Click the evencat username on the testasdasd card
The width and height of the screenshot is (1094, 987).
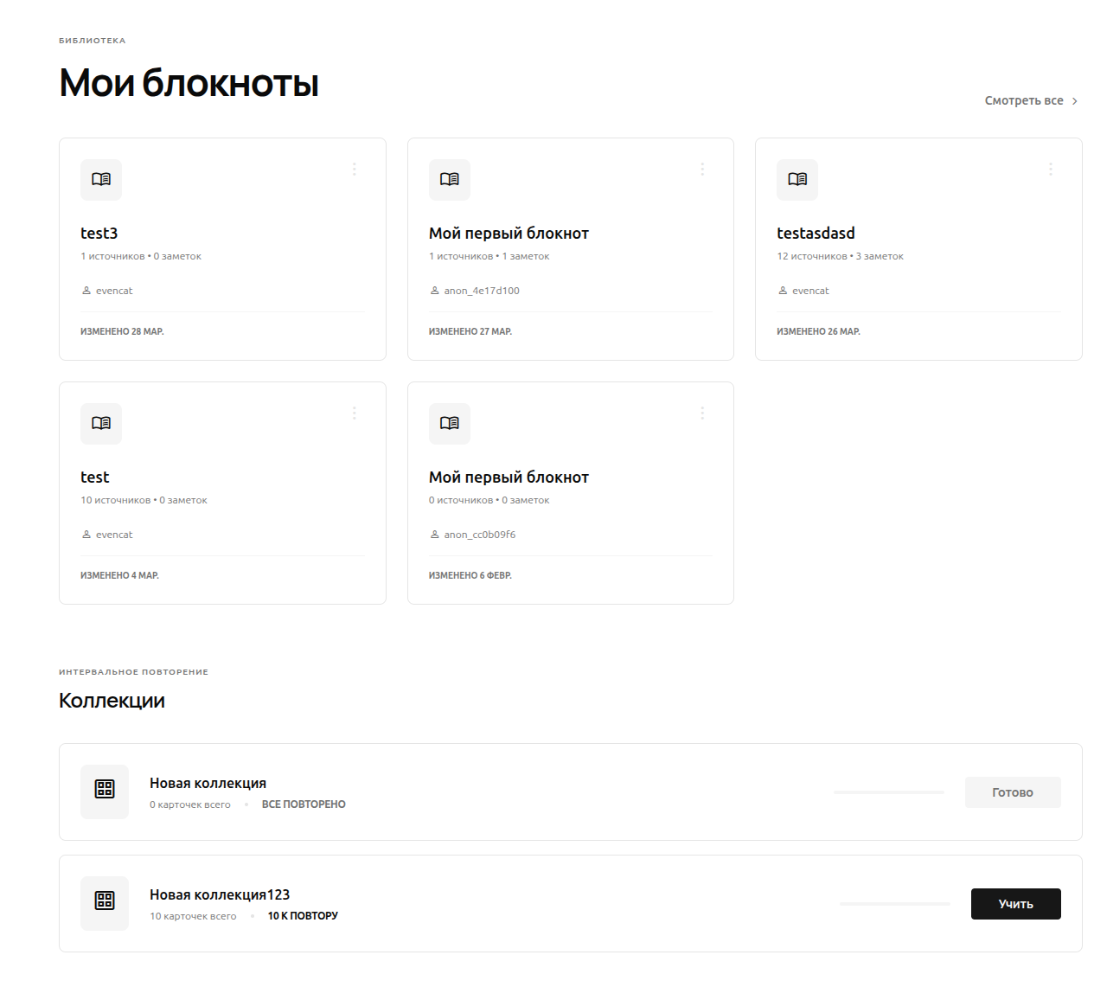click(810, 291)
